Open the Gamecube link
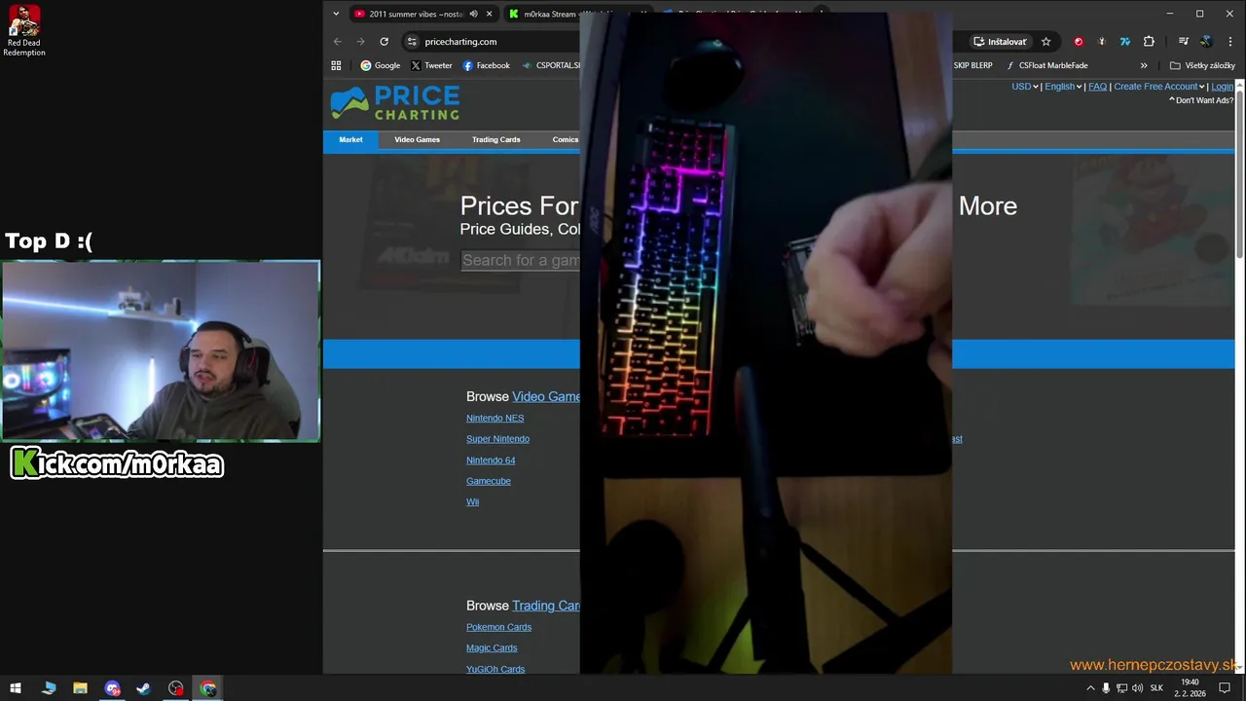This screenshot has width=1246, height=701. tap(488, 481)
